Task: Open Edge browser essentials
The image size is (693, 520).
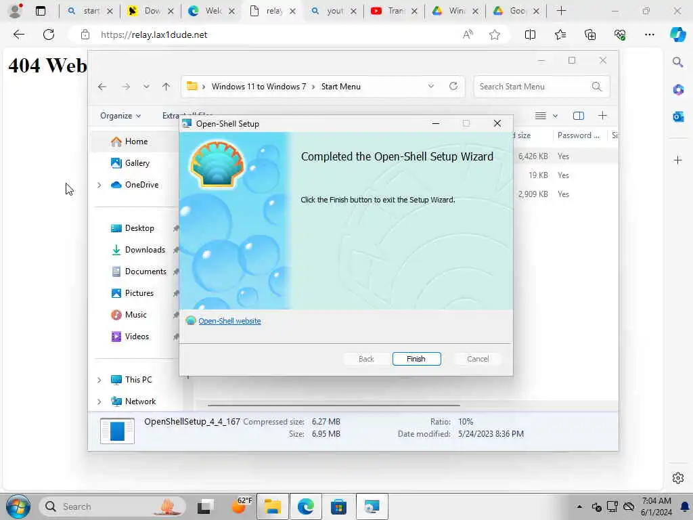Action: 620,35
